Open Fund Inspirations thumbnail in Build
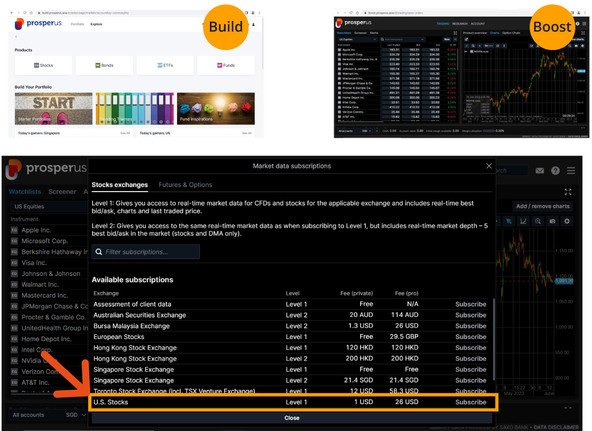This screenshot has height=431, width=592. pyautogui.click(x=216, y=109)
